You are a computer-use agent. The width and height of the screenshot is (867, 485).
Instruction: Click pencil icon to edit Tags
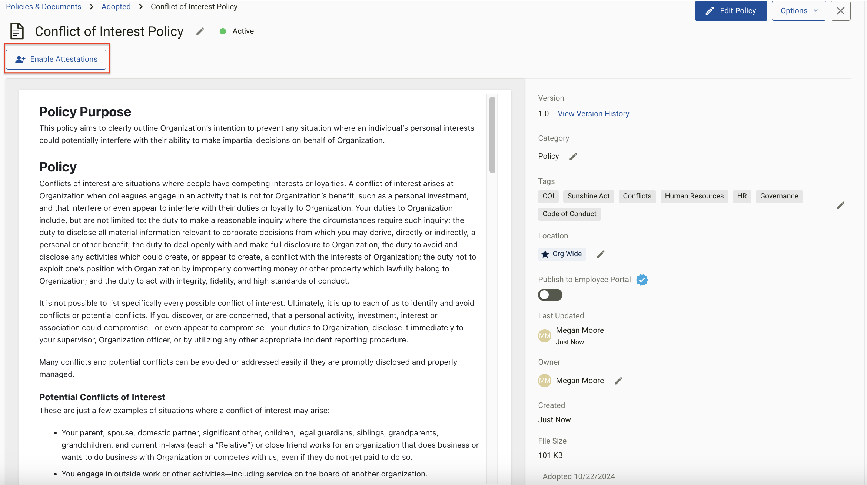click(841, 205)
